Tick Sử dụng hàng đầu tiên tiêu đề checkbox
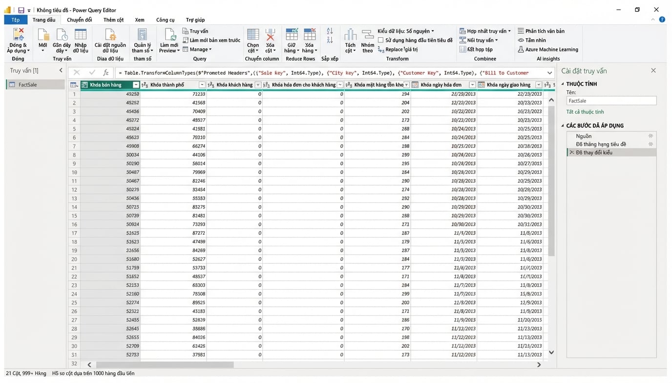 pos(380,40)
